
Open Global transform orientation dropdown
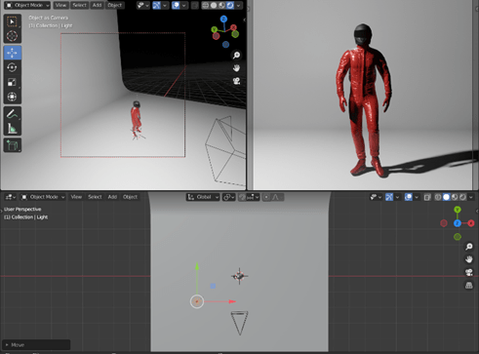[x=203, y=197]
